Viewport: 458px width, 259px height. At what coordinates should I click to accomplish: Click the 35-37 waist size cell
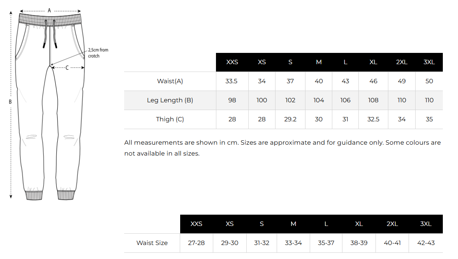click(x=326, y=243)
